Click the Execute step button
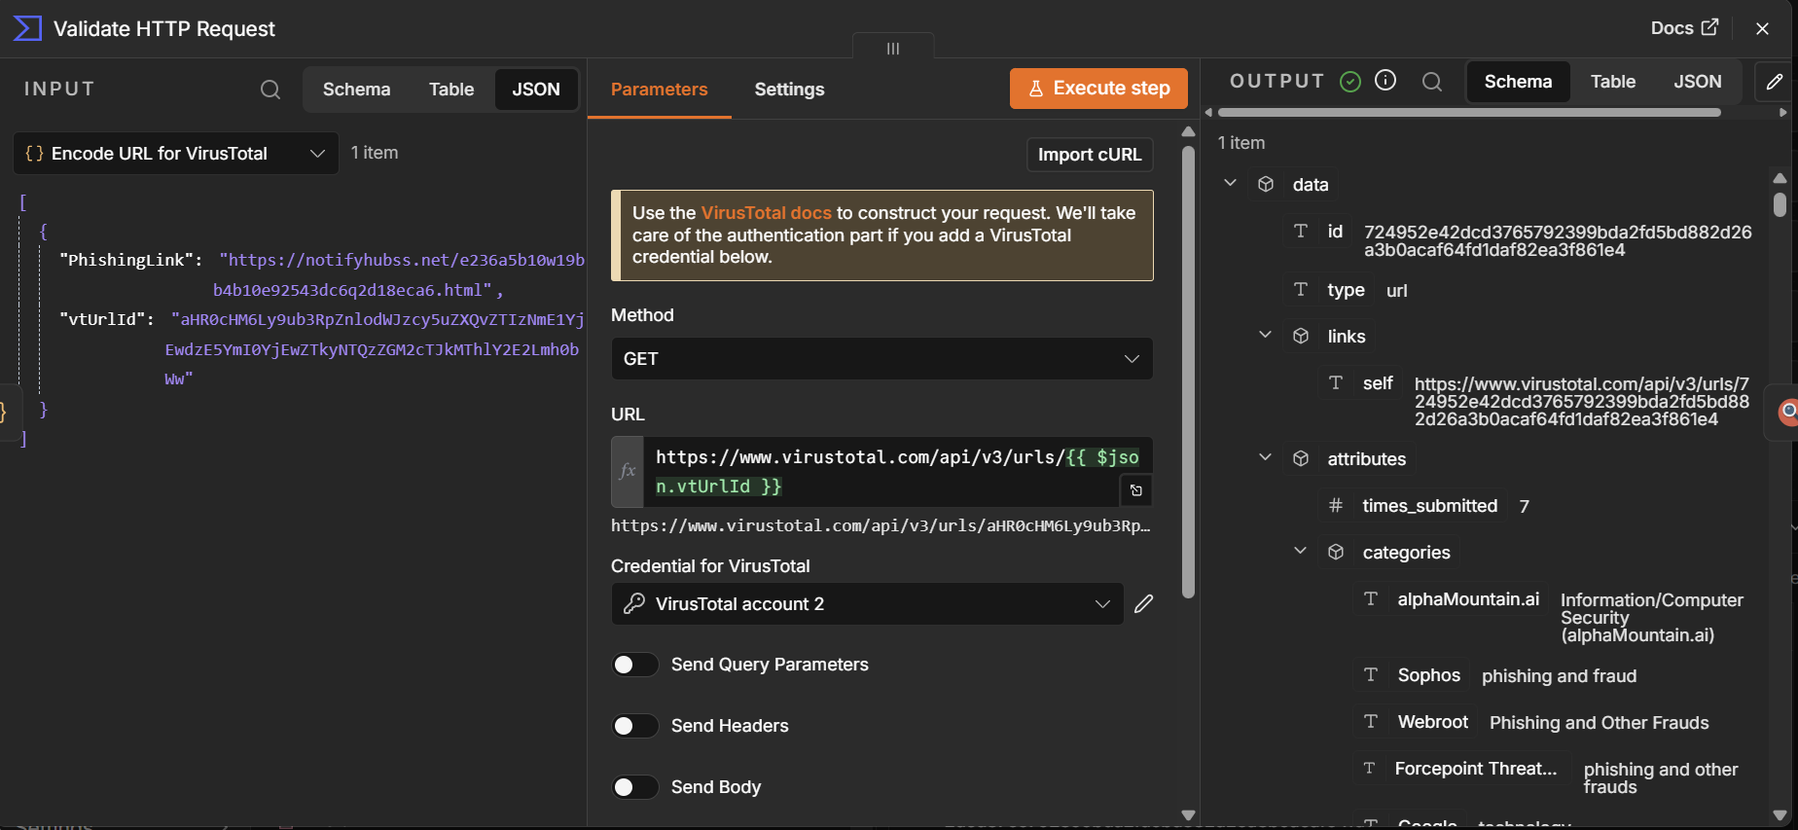Screen dimensions: 1798x830 coord(1098,89)
